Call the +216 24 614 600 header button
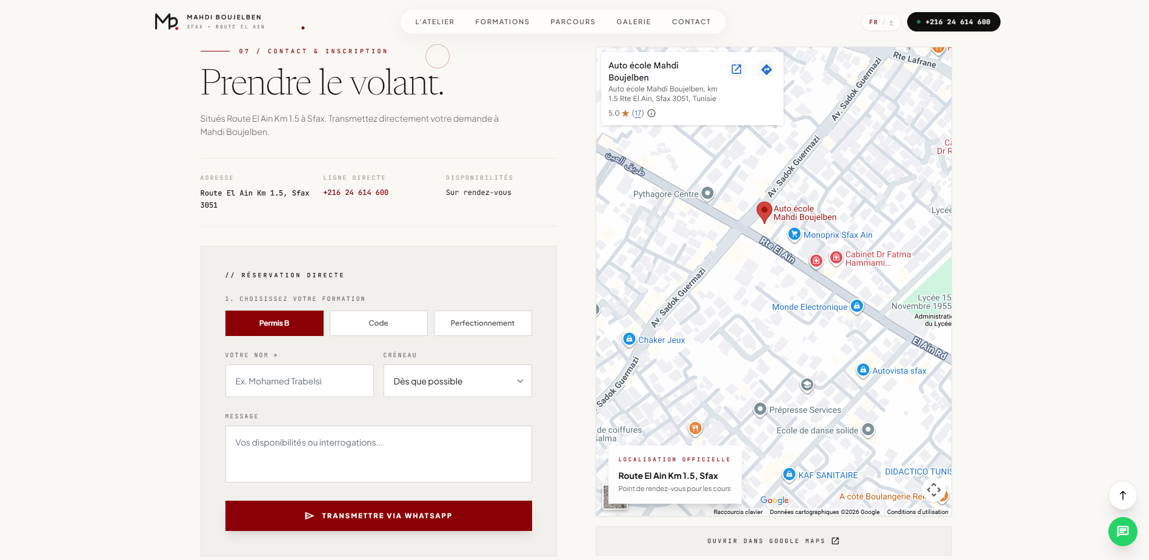 click(x=954, y=22)
